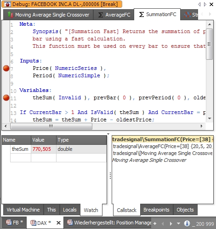This screenshot has height=229, width=216.
Task: Click the vertical scrollbar up arrow in code editor
Action: coord(210,24)
